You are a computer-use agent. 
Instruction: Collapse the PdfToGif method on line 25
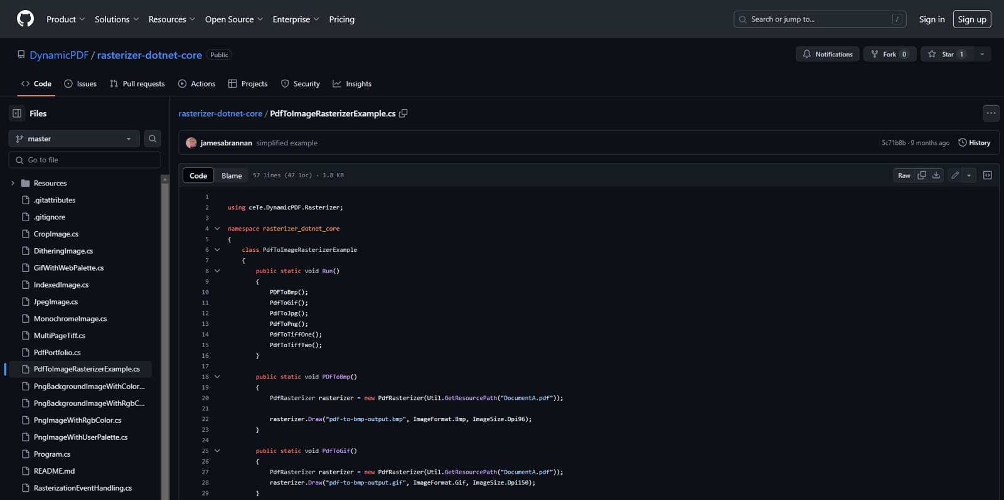tap(217, 451)
